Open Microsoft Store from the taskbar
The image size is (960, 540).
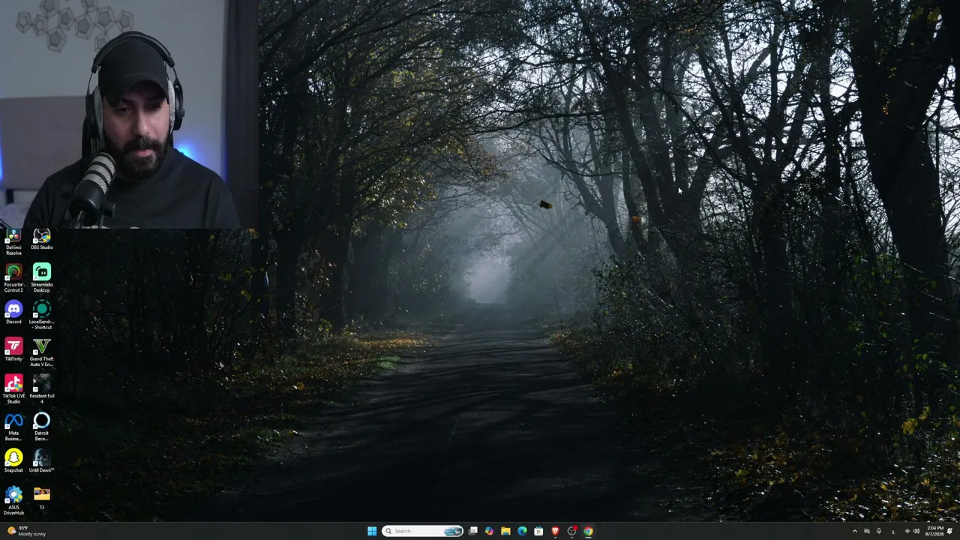[538, 531]
